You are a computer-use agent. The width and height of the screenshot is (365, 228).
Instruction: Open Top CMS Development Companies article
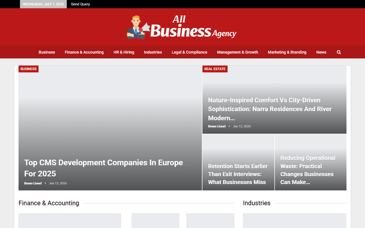click(x=104, y=168)
